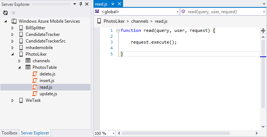Image resolution: width=267 pixels, height=137 pixels.
Task: Select BillSplitter in the tree
Action: pos(36,28)
